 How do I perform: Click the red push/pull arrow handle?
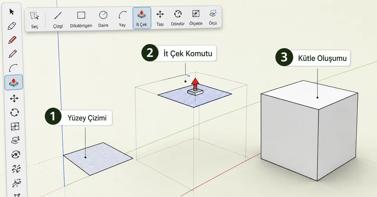pyautogui.click(x=195, y=83)
